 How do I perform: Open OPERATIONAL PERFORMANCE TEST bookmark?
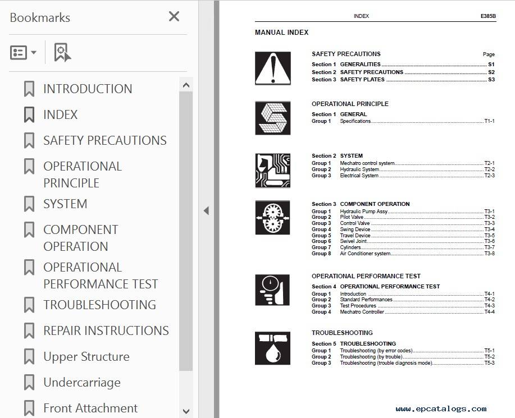point(101,275)
